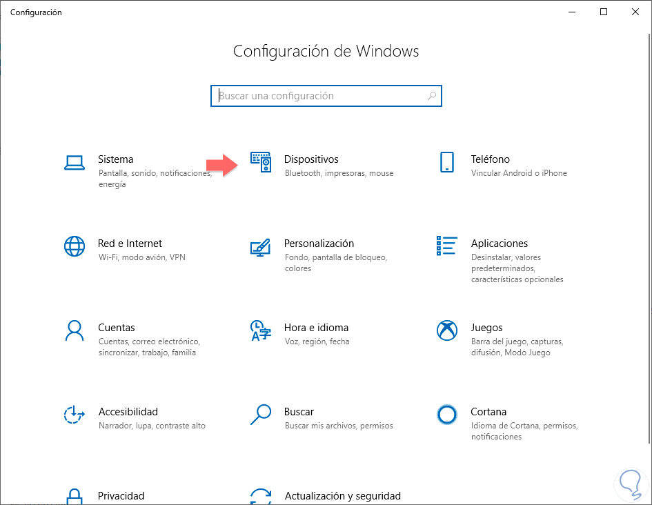This screenshot has width=652, height=505.
Task: Click the Red e Internet globe icon
Action: coord(75,246)
